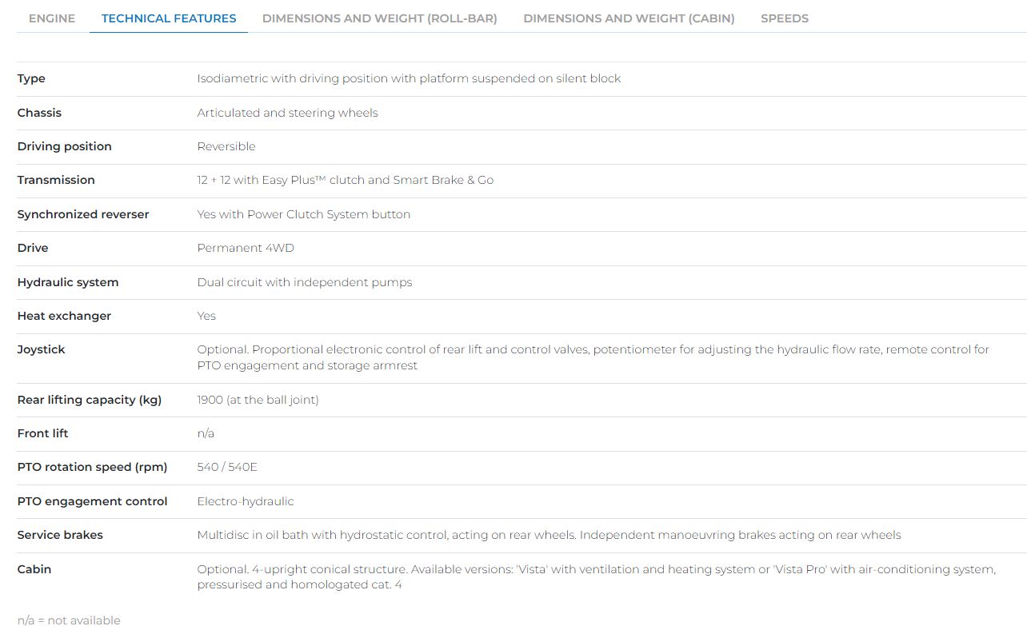Show the Dimensions and Weight (Cabin) tab
The image size is (1027, 630).
pos(629,18)
